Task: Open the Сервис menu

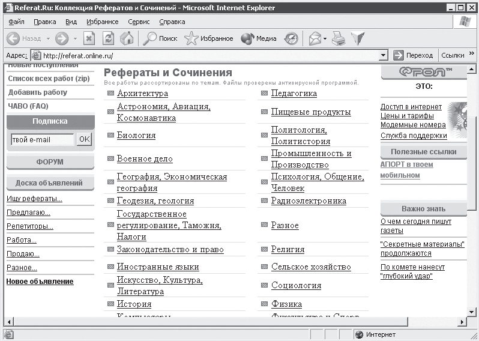Action: coord(139,22)
